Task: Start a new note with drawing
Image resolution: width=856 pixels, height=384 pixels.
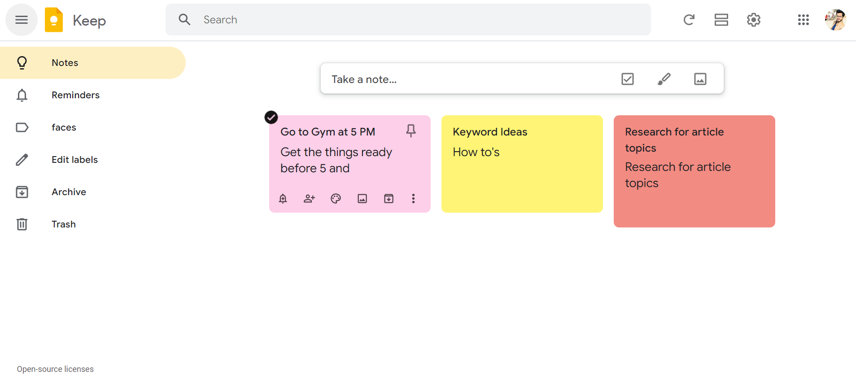Action: point(664,79)
